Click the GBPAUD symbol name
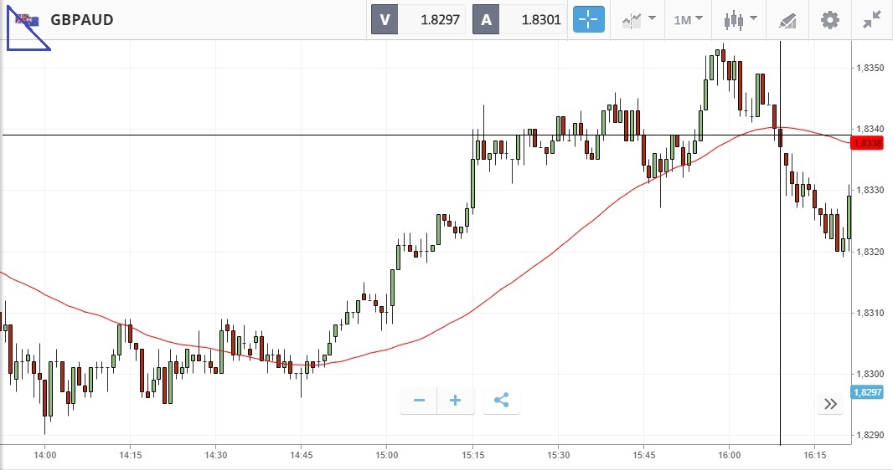The height and width of the screenshot is (470, 893). tap(81, 19)
